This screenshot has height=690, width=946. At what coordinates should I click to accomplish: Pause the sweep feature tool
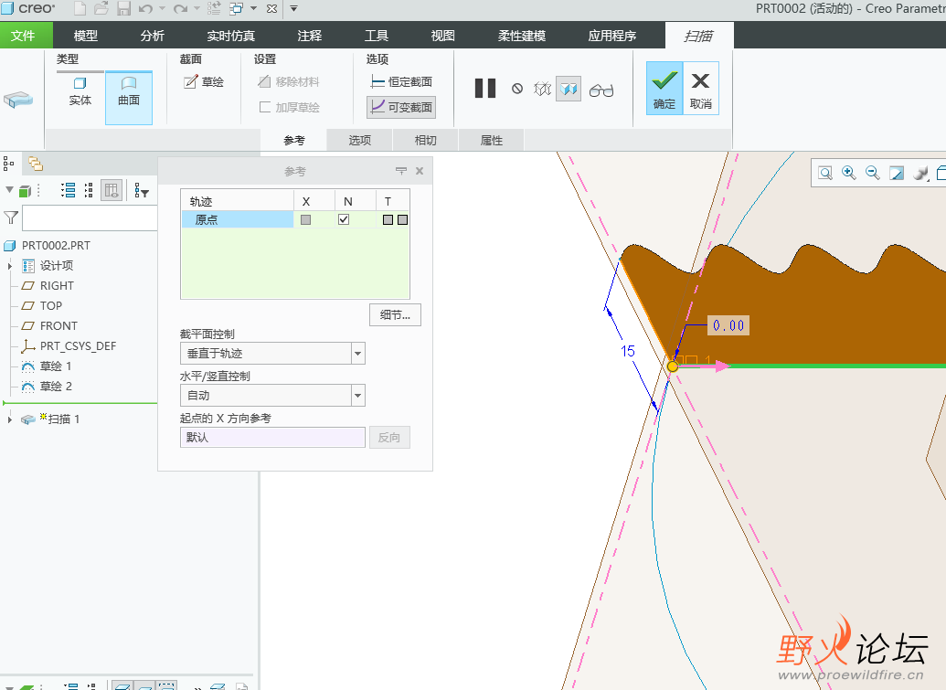pyautogui.click(x=485, y=89)
